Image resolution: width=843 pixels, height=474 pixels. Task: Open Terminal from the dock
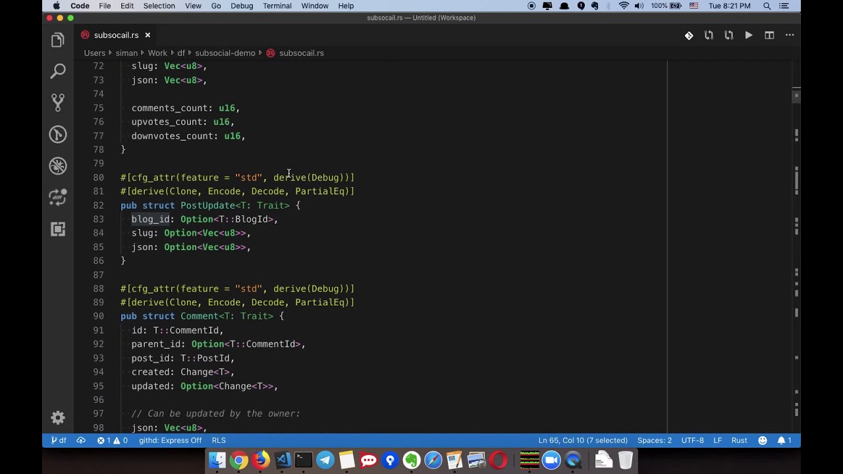tap(304, 460)
